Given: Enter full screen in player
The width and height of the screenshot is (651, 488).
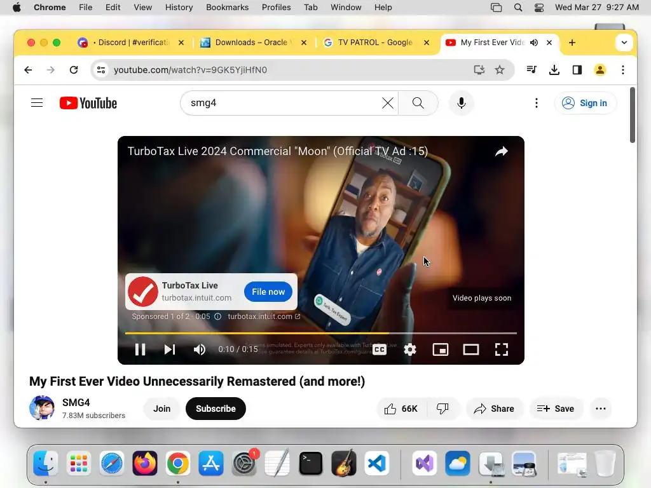Looking at the screenshot, I should point(502,349).
